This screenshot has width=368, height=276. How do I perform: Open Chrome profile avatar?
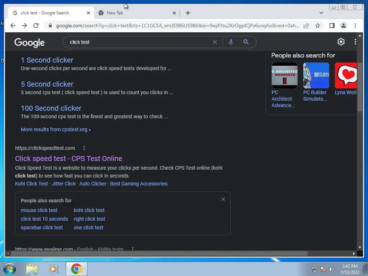[343, 26]
